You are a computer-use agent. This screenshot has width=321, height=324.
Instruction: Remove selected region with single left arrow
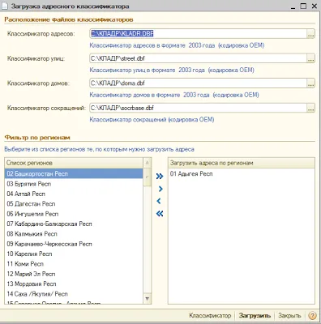pos(159,201)
